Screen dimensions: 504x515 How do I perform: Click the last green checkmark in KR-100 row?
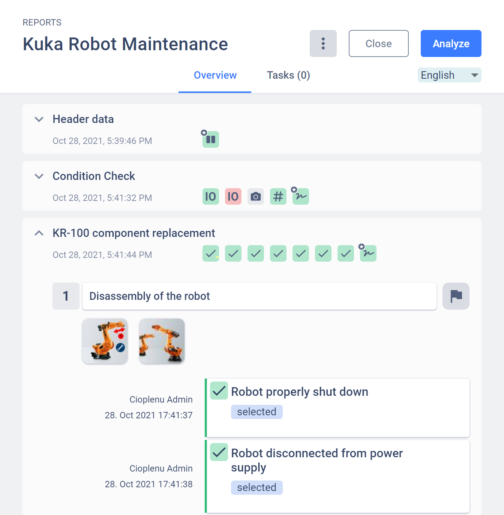coord(345,253)
